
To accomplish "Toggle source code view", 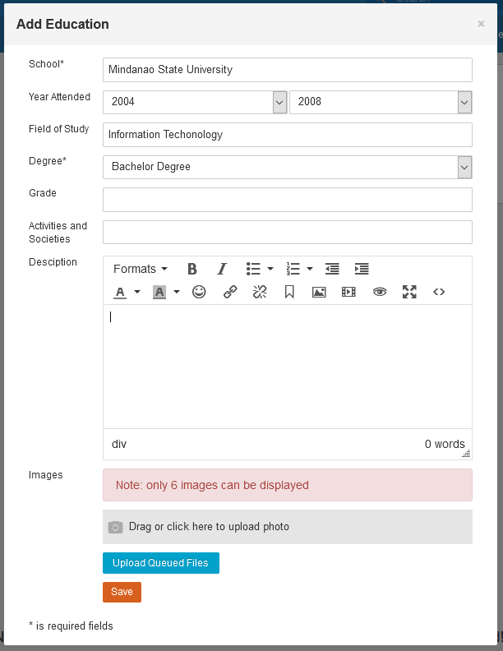I will click(439, 292).
